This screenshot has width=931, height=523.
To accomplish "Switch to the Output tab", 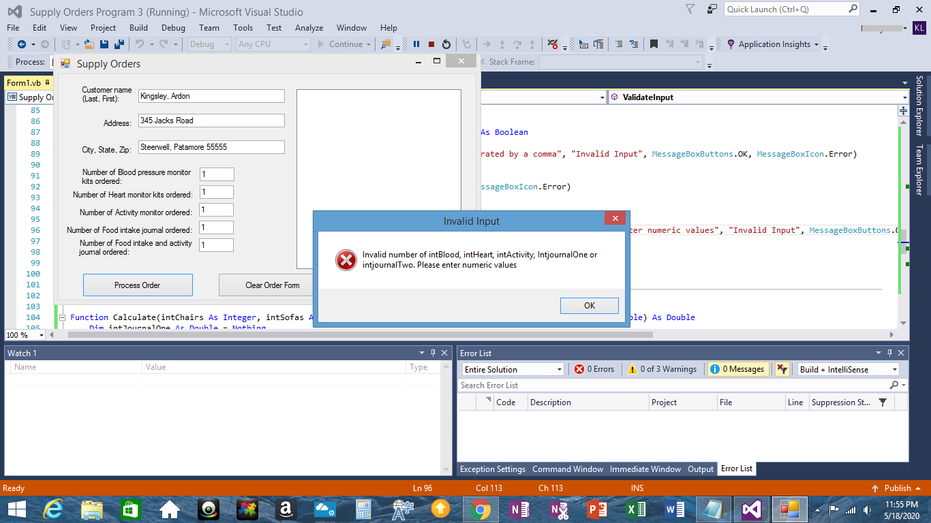I will pos(700,469).
